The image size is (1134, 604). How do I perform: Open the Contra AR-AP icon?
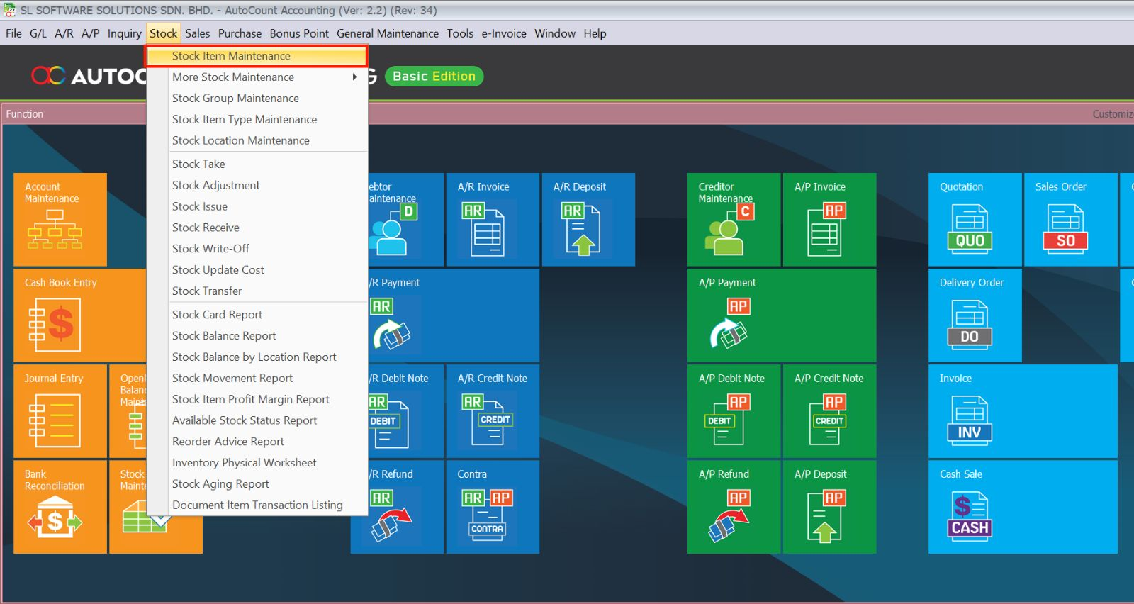pos(487,515)
